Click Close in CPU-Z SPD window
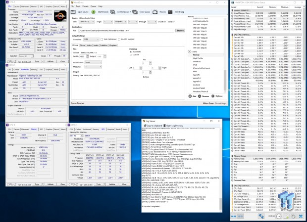The width and height of the screenshot is (307, 222). 124,184
